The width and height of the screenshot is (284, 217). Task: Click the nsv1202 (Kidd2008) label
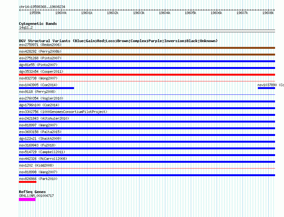(36, 165)
